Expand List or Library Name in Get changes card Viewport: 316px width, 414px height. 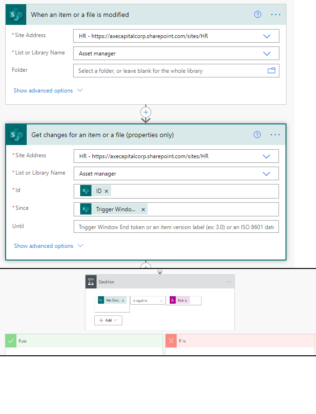[x=266, y=174]
